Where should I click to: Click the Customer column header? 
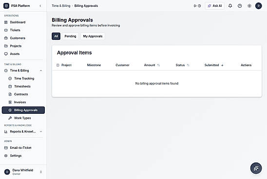122,65
